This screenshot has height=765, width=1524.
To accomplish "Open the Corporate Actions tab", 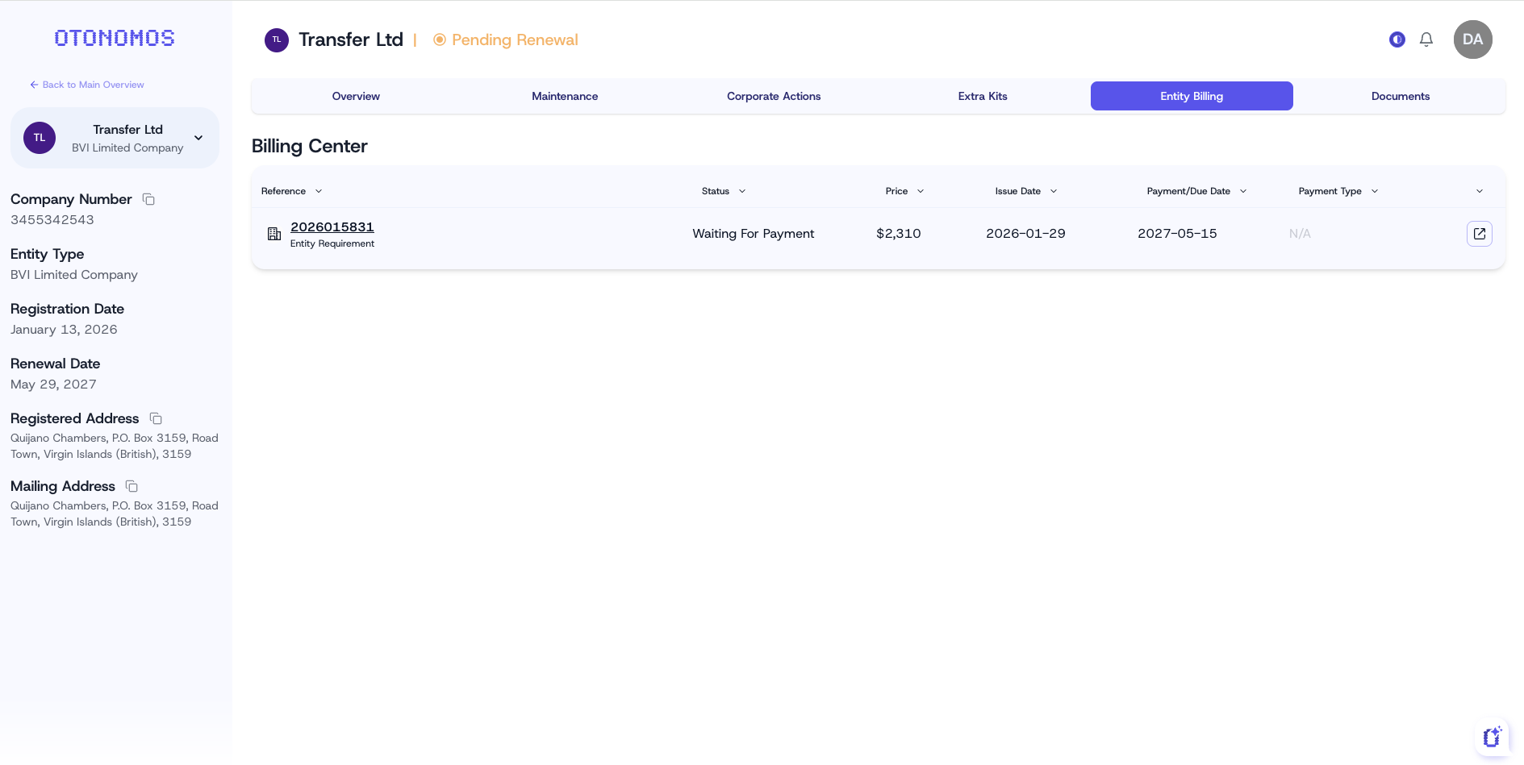I will click(x=773, y=96).
